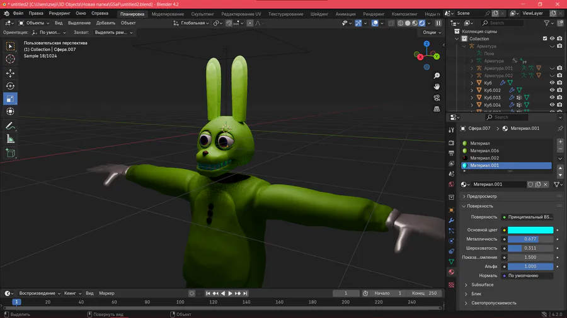Open the Tool properties tab
This screenshot has height=318, width=567.
(451, 130)
